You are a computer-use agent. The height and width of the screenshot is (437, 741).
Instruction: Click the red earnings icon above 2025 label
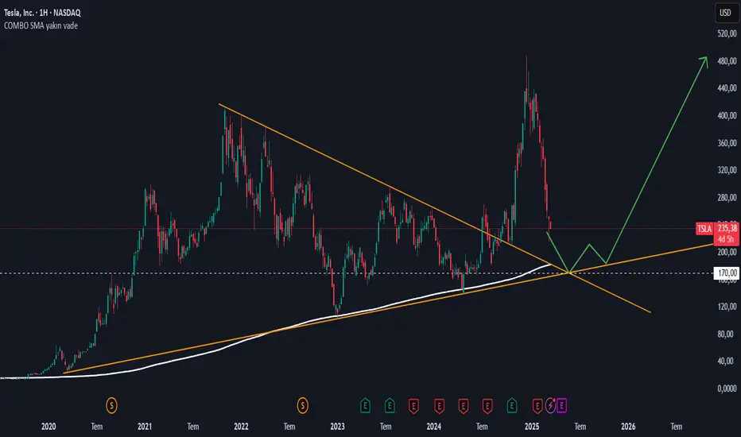[537, 405]
